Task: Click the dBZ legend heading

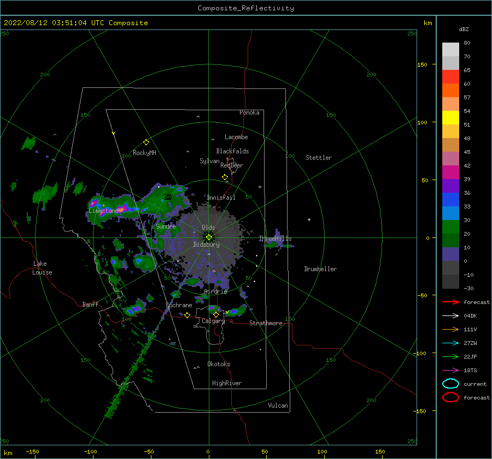Action: coord(464,29)
